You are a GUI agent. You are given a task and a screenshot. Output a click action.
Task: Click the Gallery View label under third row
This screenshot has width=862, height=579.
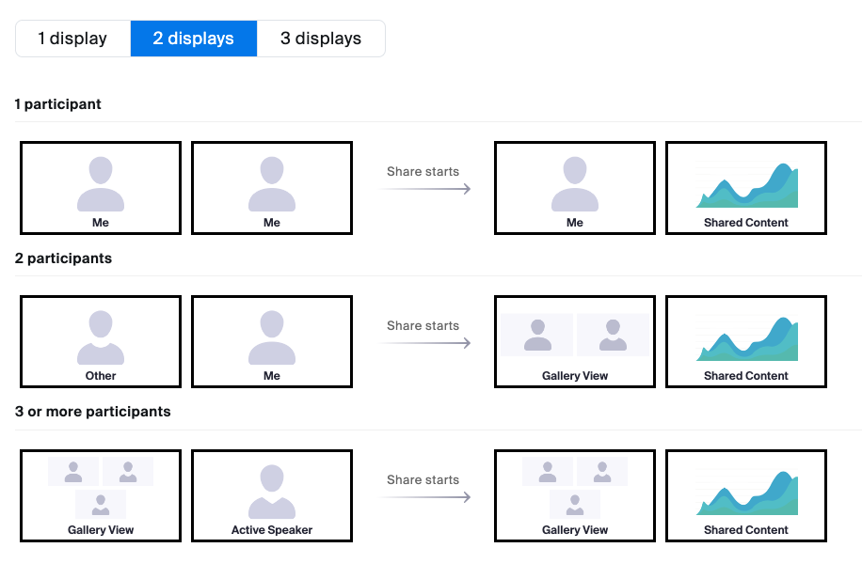pyautogui.click(x=100, y=529)
